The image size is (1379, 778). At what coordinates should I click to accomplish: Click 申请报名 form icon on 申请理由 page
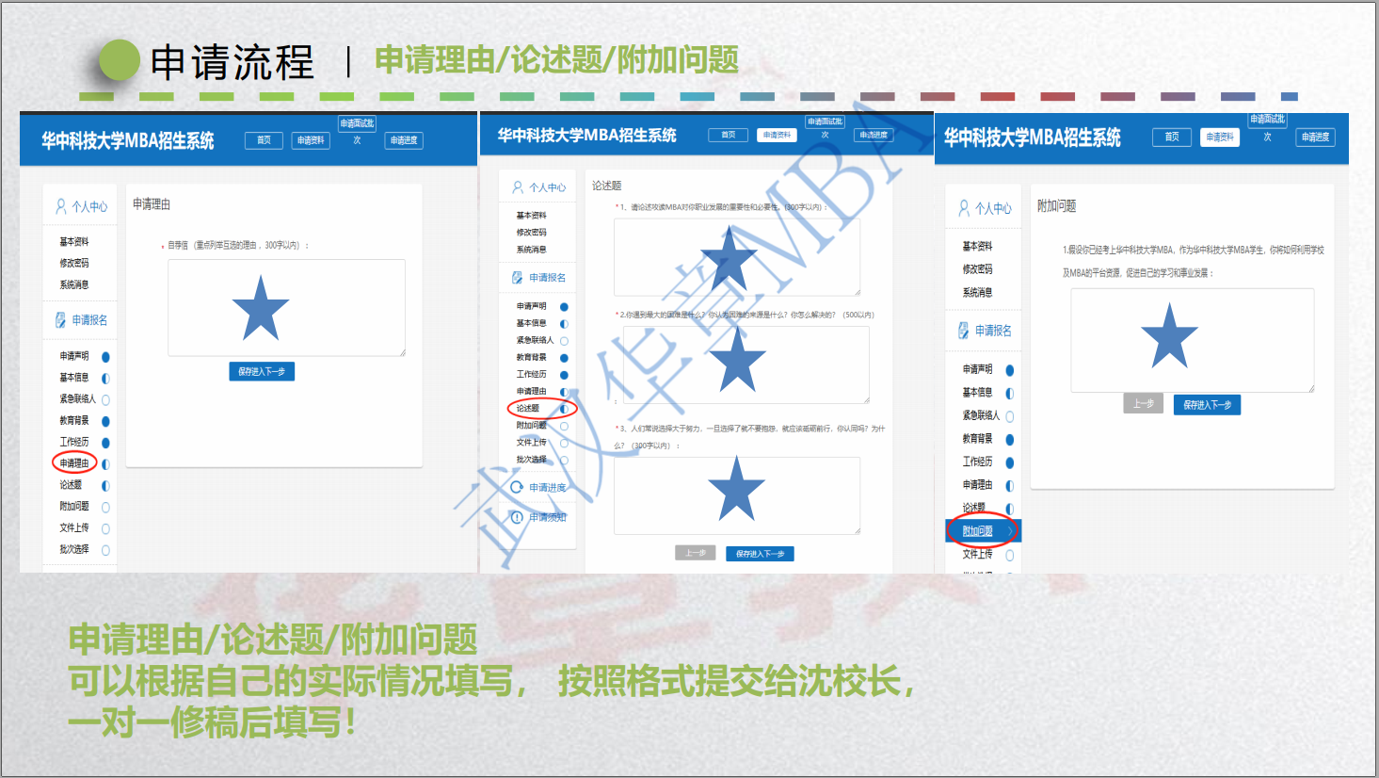click(x=60, y=320)
